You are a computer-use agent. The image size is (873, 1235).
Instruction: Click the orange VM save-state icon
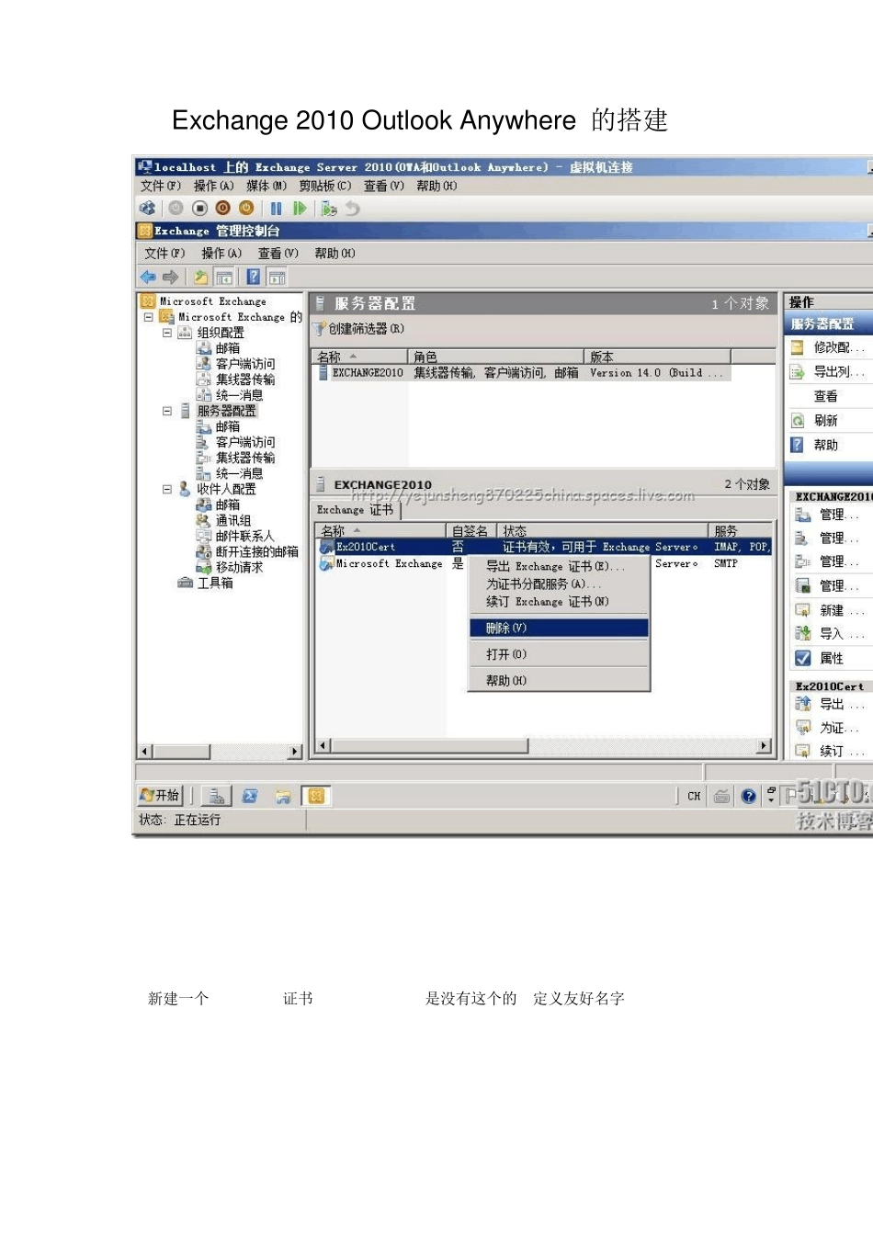point(245,209)
